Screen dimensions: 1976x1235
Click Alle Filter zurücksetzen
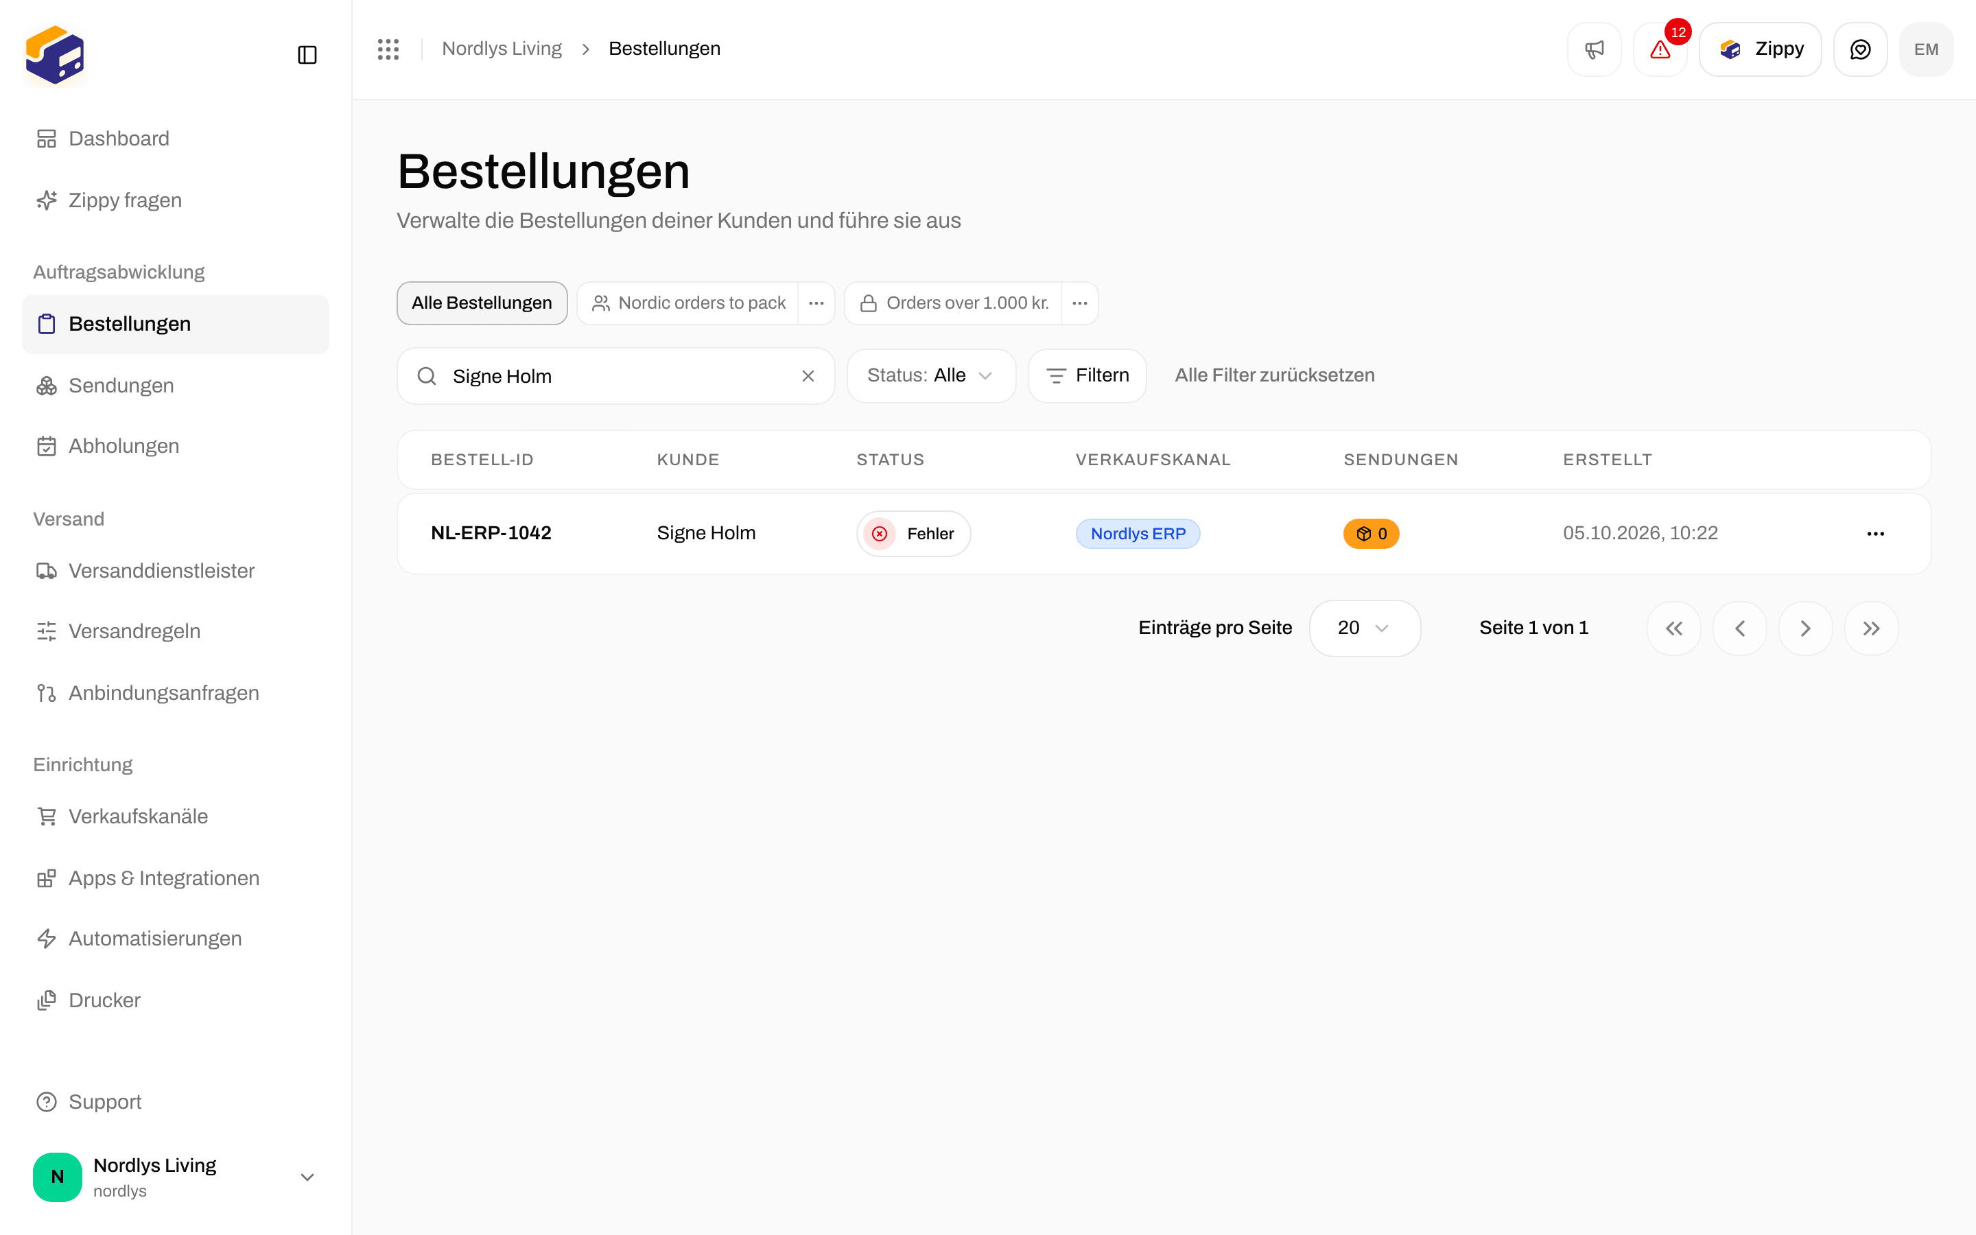(1275, 376)
